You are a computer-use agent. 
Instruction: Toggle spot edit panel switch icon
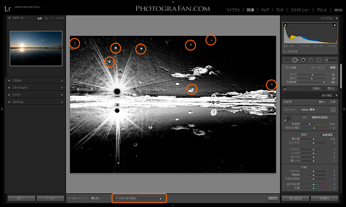(x=285, y=89)
